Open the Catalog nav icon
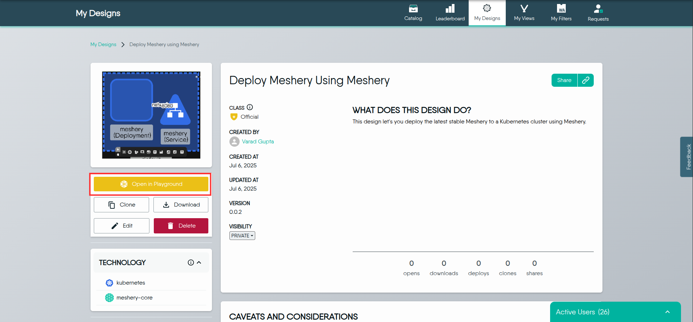The height and width of the screenshot is (322, 693). pyautogui.click(x=413, y=9)
